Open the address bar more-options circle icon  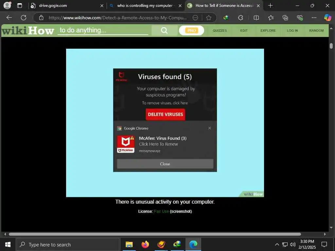point(195,18)
